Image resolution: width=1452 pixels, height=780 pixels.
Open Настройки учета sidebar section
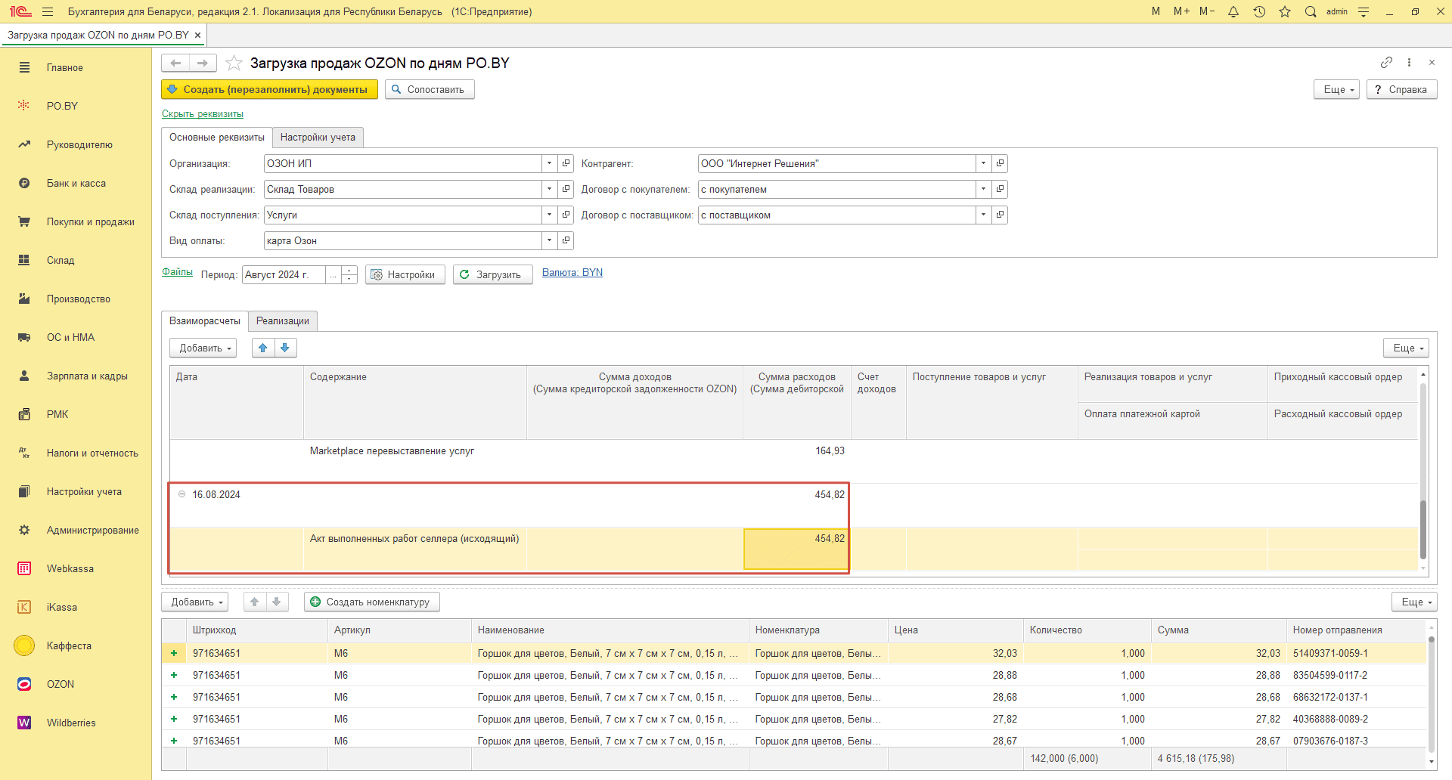coord(84,492)
